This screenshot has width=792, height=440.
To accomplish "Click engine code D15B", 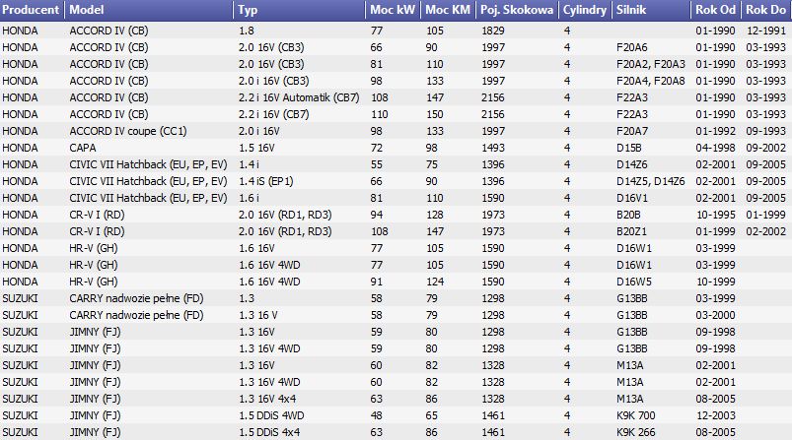I will (629, 148).
